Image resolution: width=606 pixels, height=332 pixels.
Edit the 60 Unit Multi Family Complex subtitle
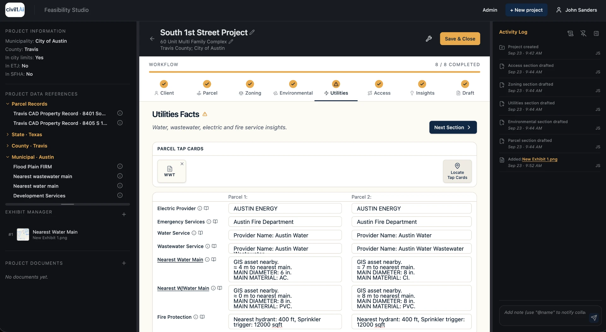231,42
